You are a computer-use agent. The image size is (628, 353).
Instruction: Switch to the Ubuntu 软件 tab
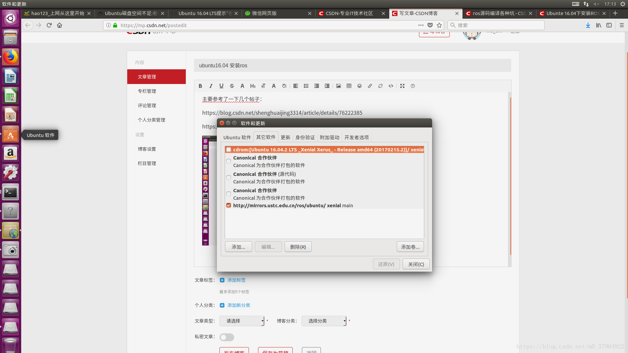coord(237,138)
